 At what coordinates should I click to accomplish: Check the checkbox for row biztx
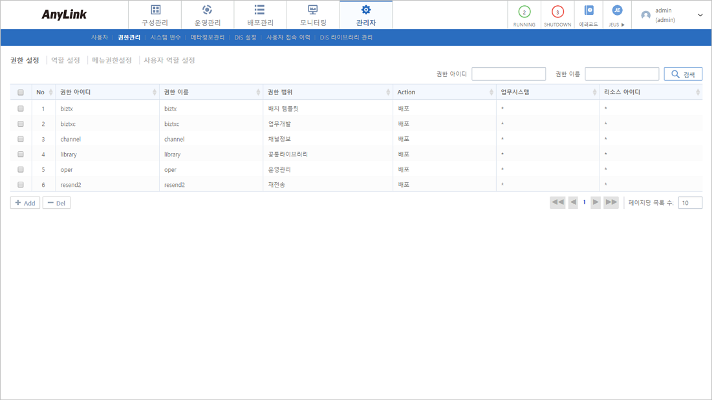point(20,108)
